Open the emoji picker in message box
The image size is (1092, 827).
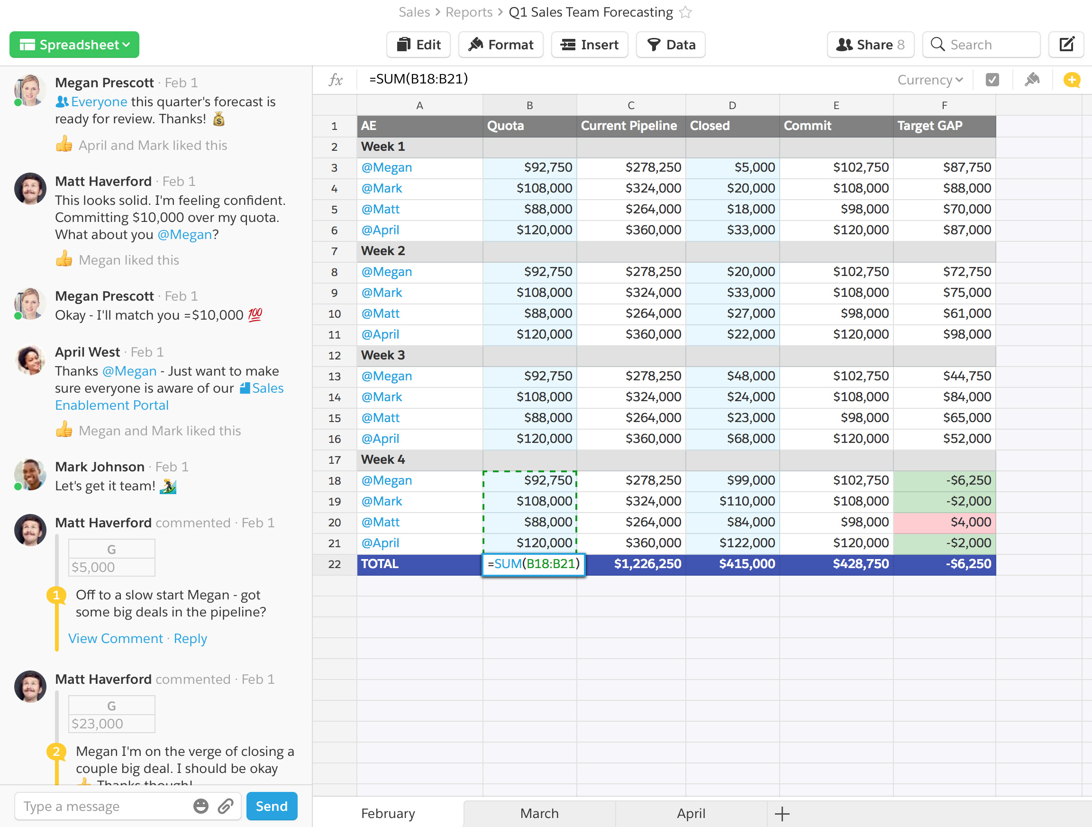pyautogui.click(x=200, y=806)
